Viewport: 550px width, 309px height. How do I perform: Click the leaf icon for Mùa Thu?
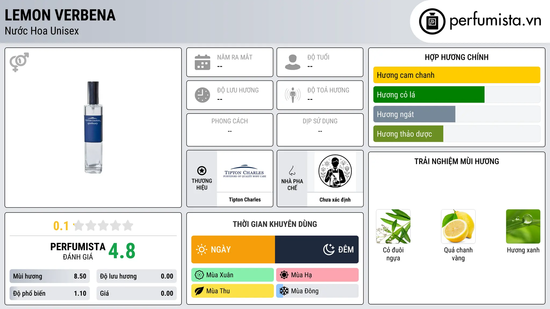click(199, 291)
